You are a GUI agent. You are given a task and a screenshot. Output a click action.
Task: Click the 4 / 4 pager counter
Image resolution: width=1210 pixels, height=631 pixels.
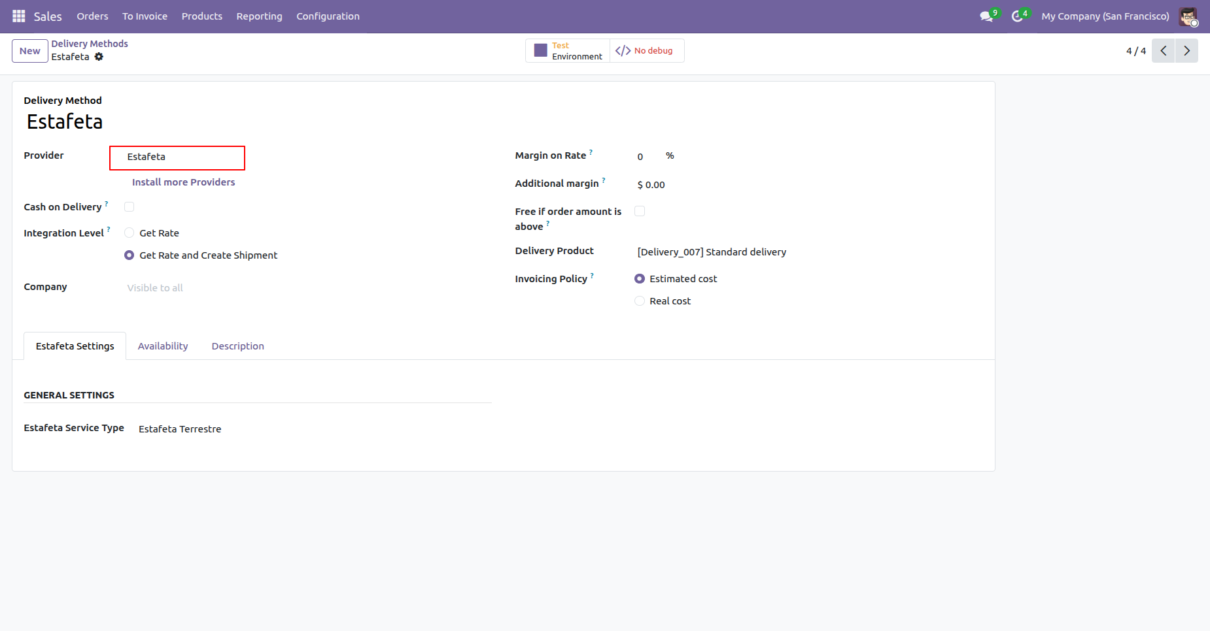(1136, 51)
